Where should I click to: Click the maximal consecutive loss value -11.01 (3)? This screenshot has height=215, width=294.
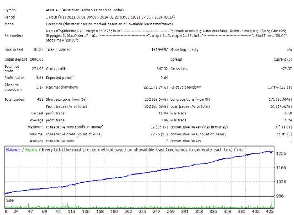[284, 134]
